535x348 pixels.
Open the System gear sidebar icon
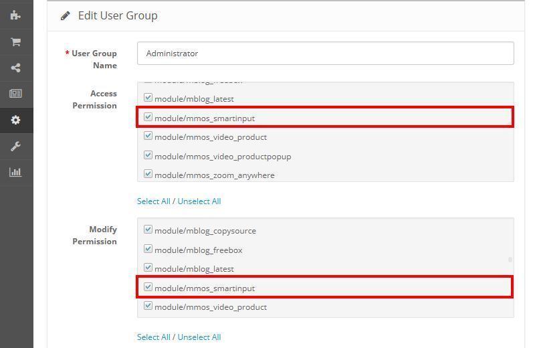click(x=15, y=120)
